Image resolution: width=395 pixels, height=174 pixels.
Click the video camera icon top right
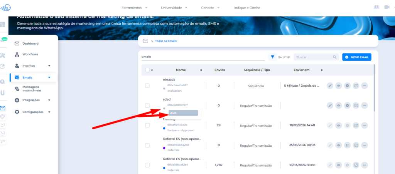click(x=387, y=7)
